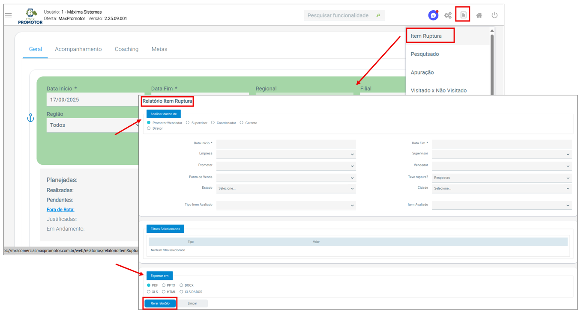Open the hamburger menu icon

[9, 15]
